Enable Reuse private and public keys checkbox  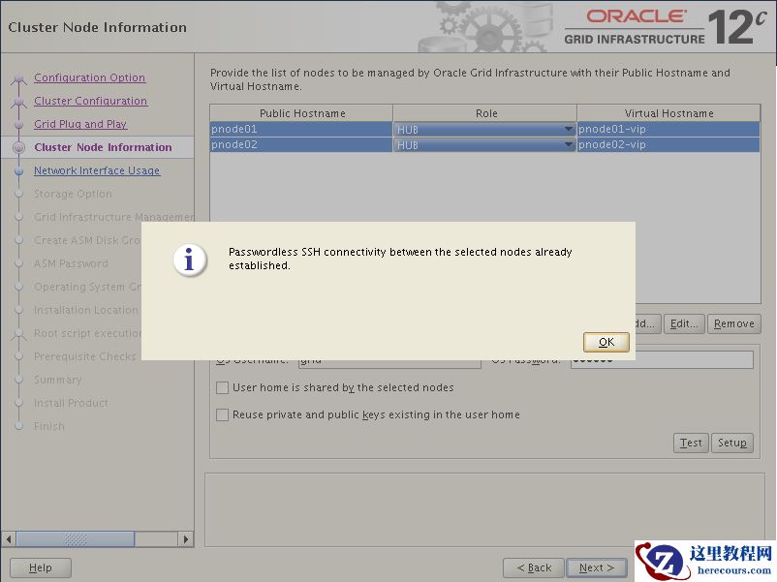pyautogui.click(x=222, y=415)
